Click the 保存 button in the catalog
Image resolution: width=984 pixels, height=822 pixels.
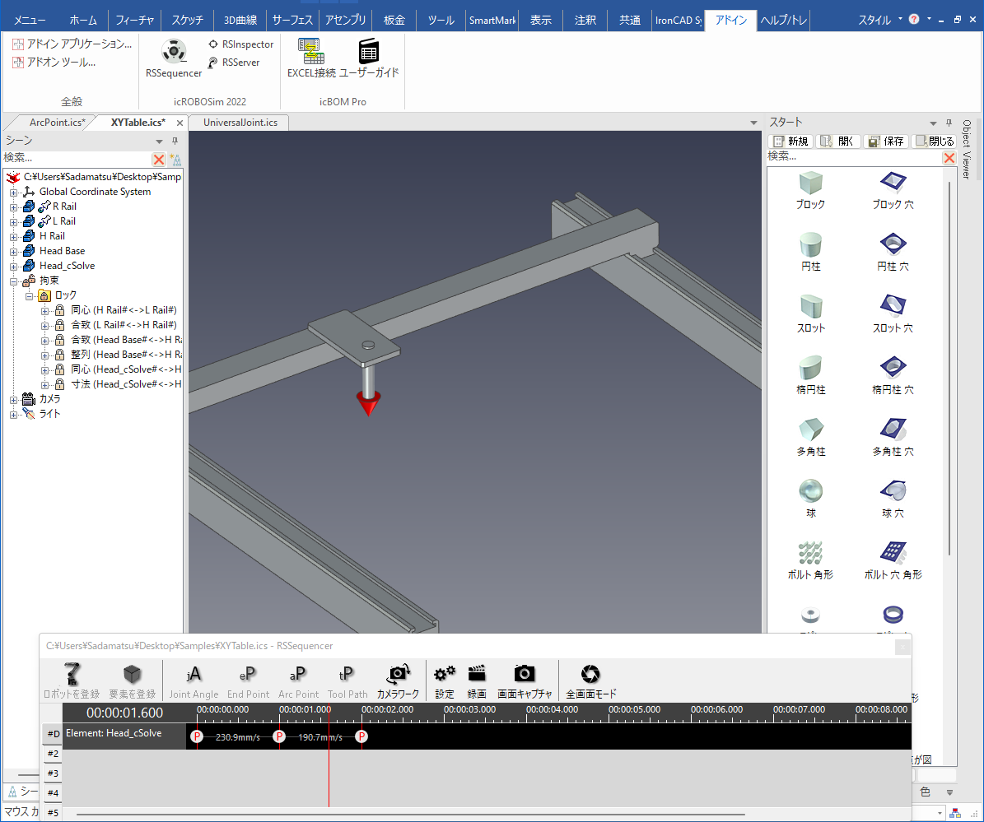click(886, 141)
